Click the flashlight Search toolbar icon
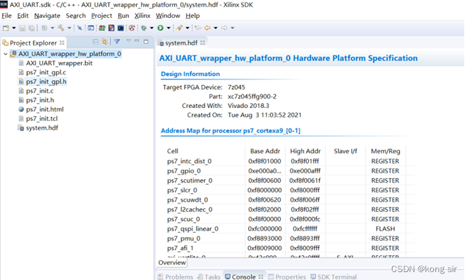The height and width of the screenshot is (280, 467). point(179,28)
